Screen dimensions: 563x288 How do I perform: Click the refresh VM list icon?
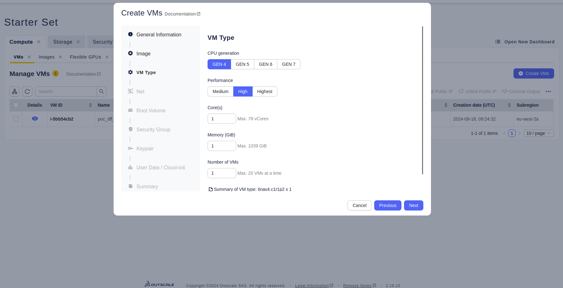[x=27, y=91]
